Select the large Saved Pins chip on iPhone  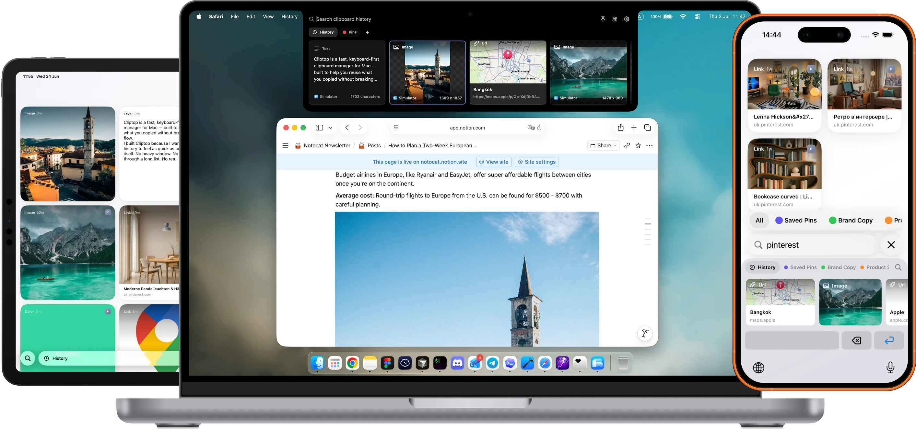pyautogui.click(x=796, y=221)
